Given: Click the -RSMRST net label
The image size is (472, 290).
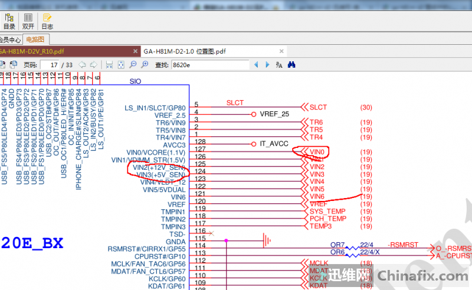Looking at the screenshot, I should [403, 245].
